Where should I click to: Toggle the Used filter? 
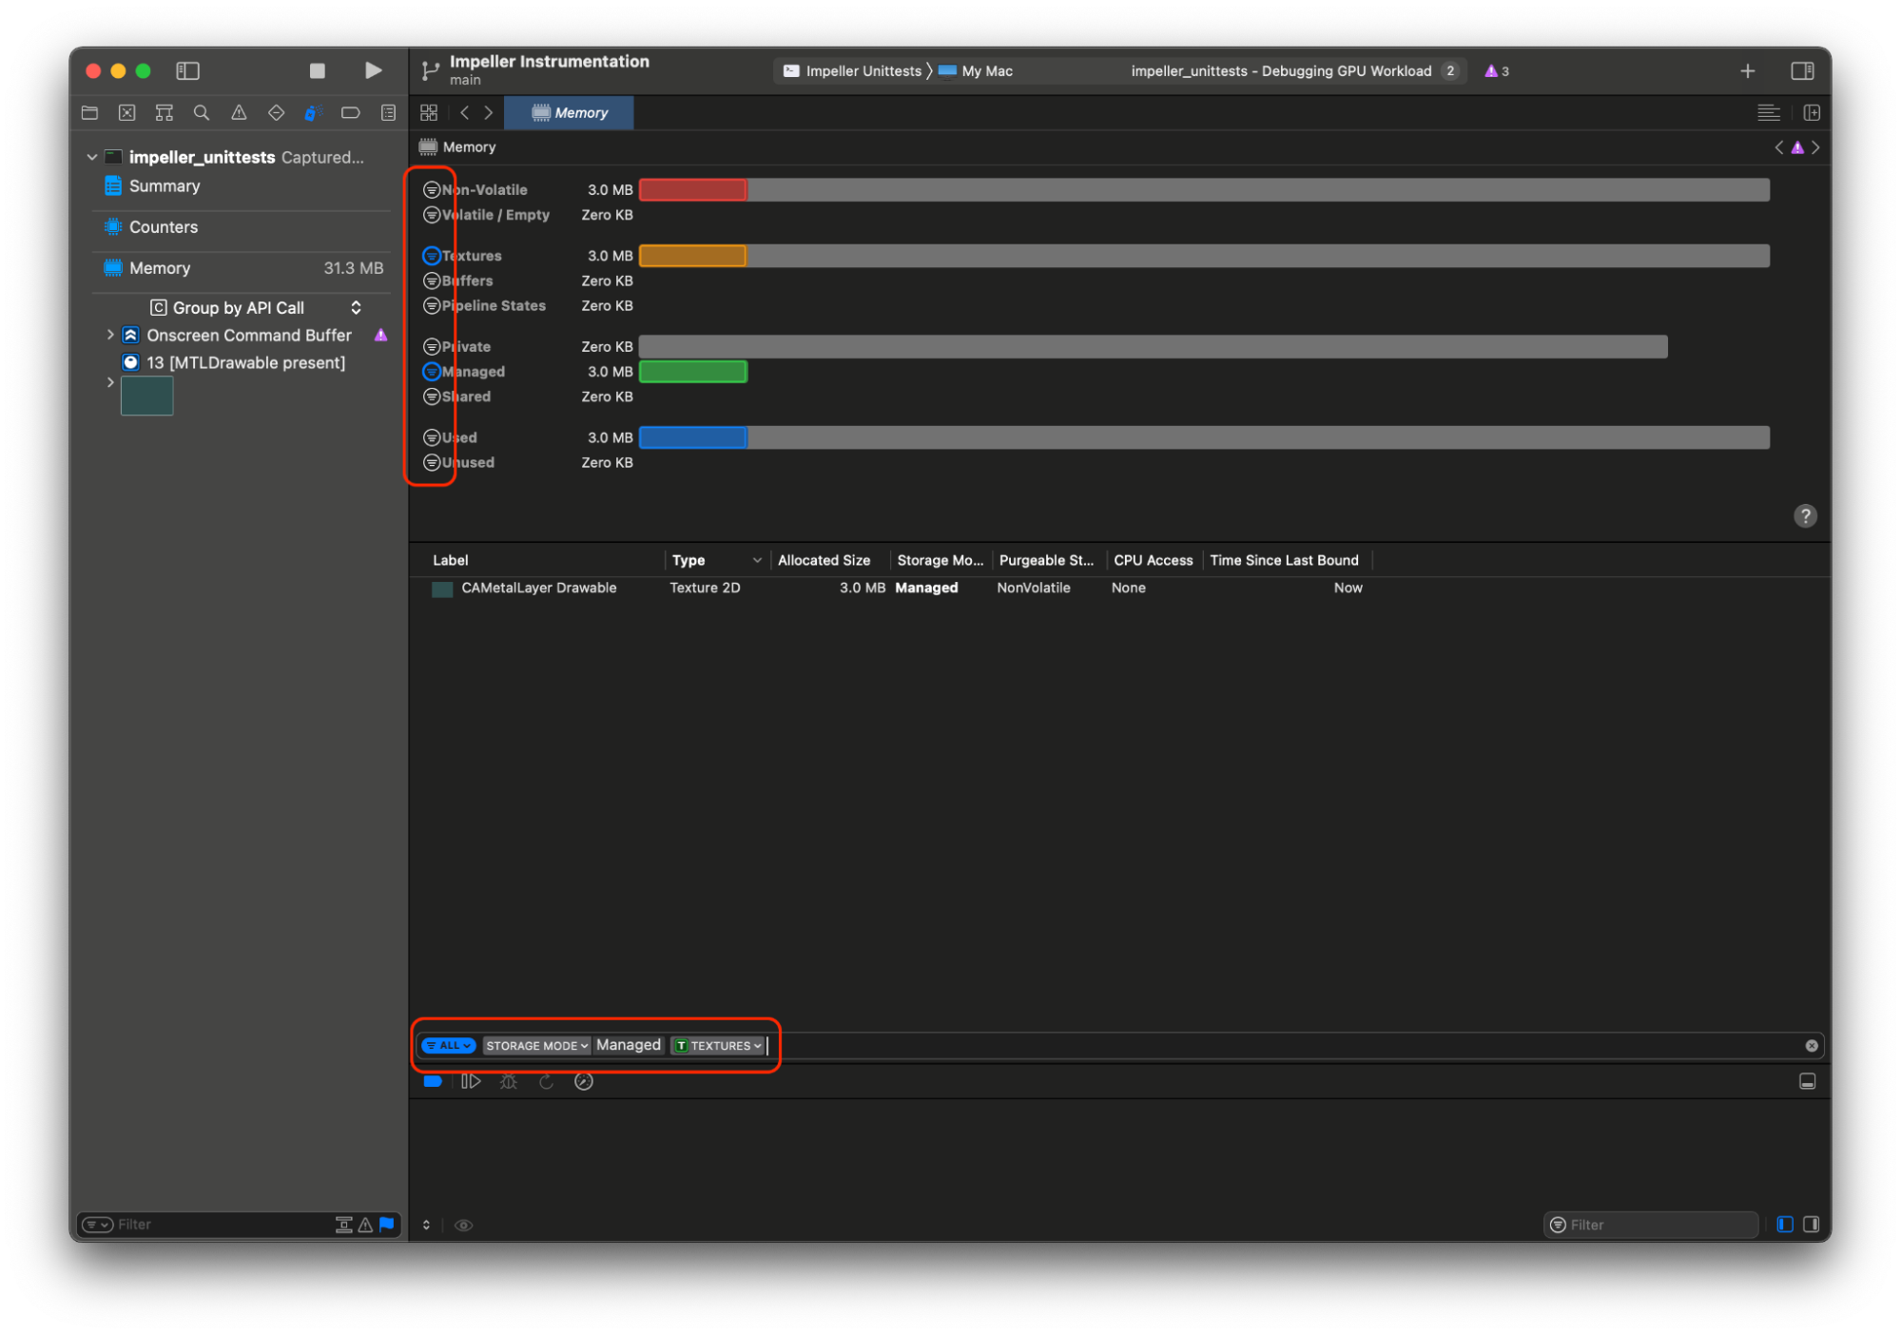click(431, 436)
